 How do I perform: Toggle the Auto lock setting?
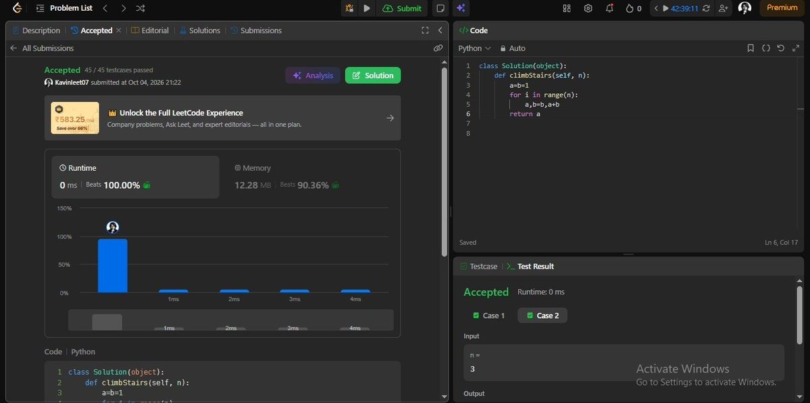pyautogui.click(x=513, y=48)
